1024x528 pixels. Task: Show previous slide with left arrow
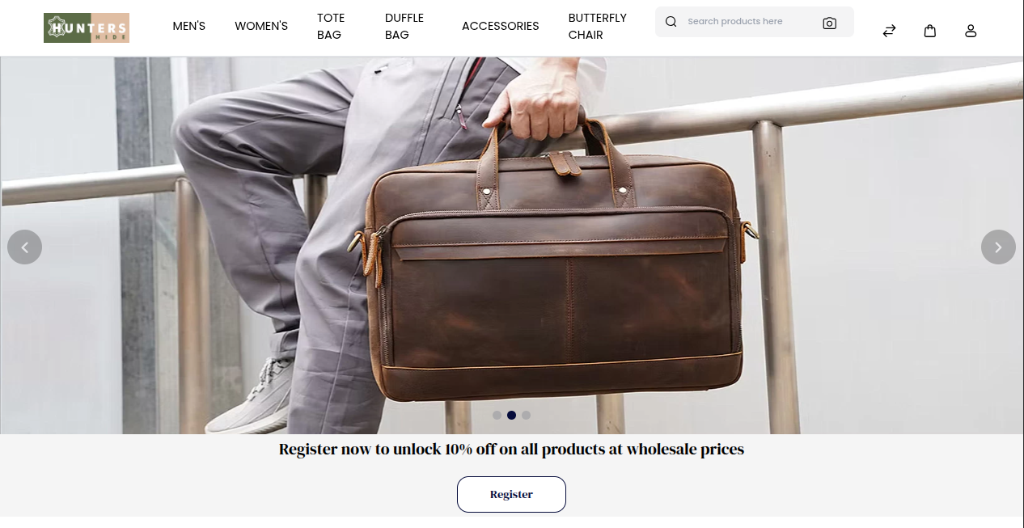tap(25, 247)
